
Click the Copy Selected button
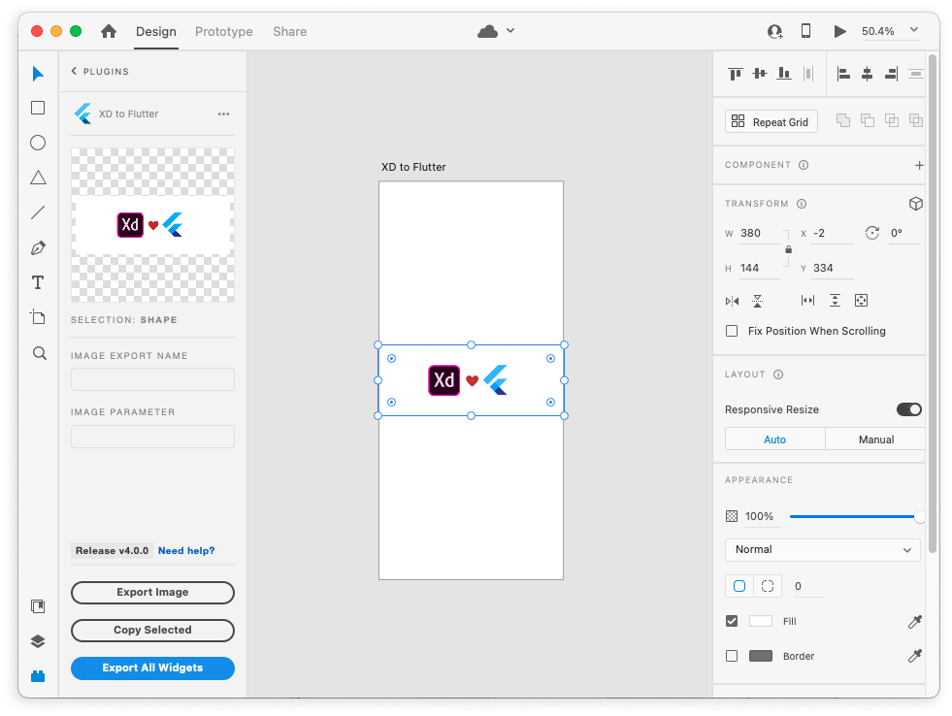(152, 631)
